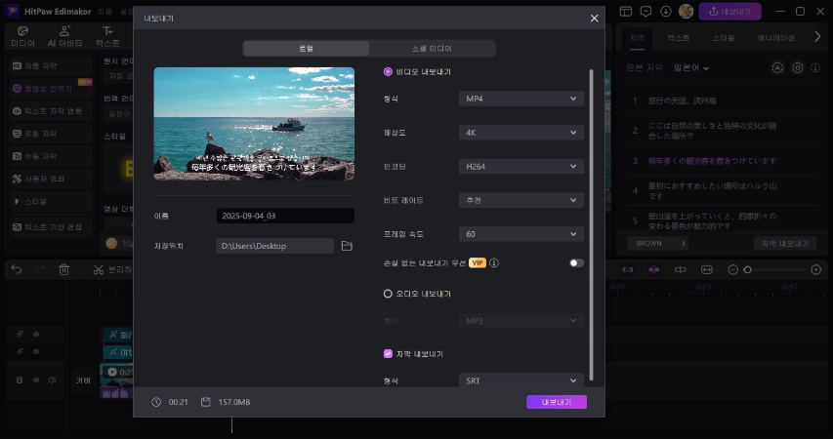Click the zoom-in plus icon on timeline
The width and height of the screenshot is (833, 439).
click(816, 269)
